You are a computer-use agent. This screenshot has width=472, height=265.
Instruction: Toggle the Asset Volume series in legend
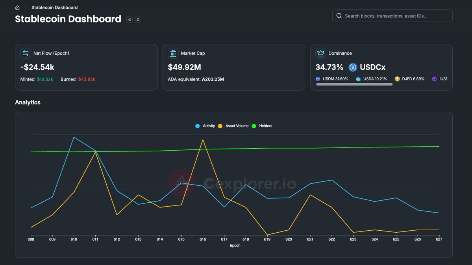(233, 126)
